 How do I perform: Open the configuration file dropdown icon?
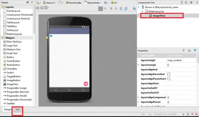pos(38,3)
